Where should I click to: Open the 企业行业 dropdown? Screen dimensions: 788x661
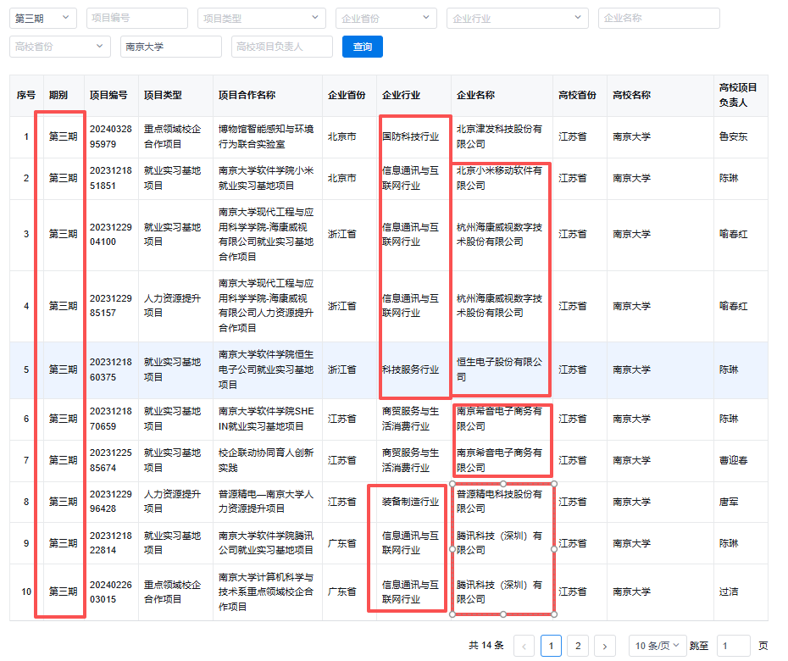(517, 18)
